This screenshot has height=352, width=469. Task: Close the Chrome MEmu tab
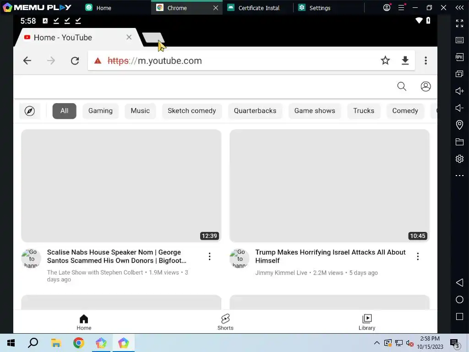pyautogui.click(x=215, y=8)
